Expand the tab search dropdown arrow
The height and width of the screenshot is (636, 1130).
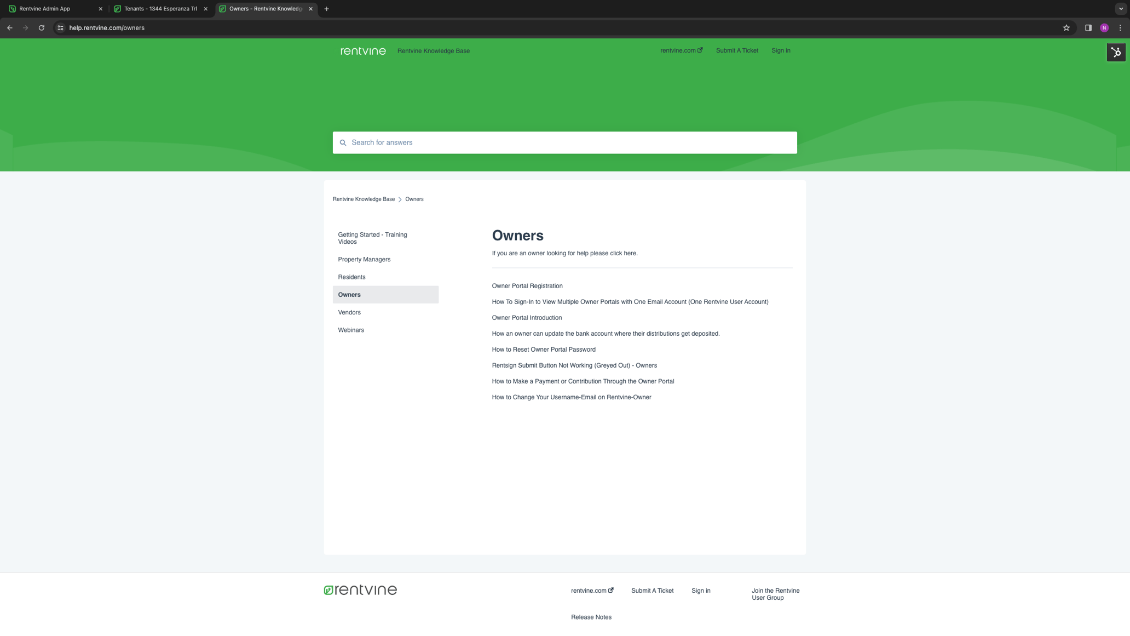click(x=1121, y=9)
